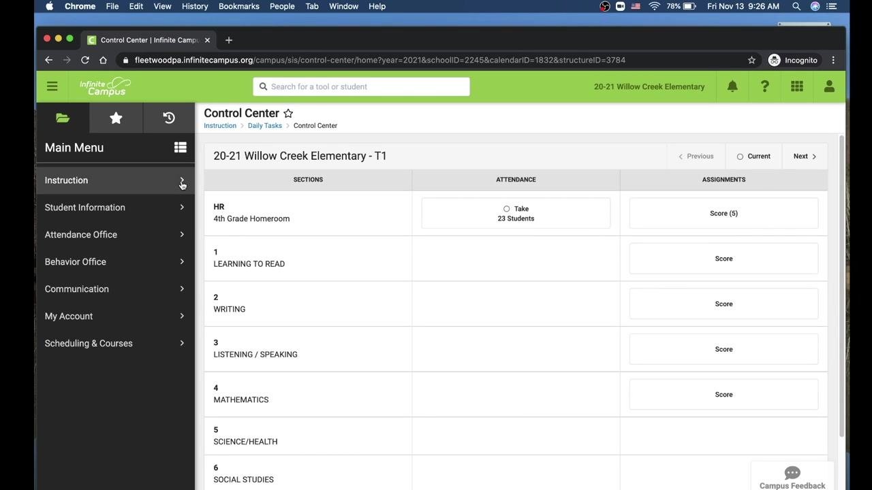Follow the Daily Tasks breadcrumb link
This screenshot has width=872, height=490.
265,126
